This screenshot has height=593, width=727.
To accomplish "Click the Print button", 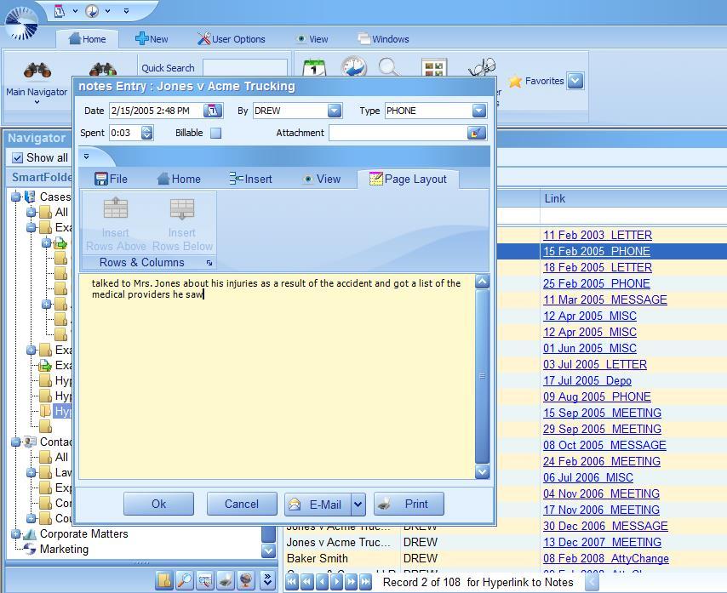I will [x=409, y=504].
